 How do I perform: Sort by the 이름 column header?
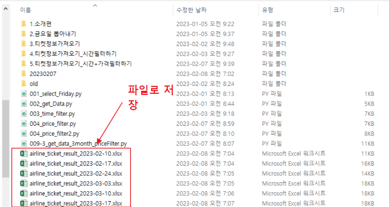coord(26,10)
